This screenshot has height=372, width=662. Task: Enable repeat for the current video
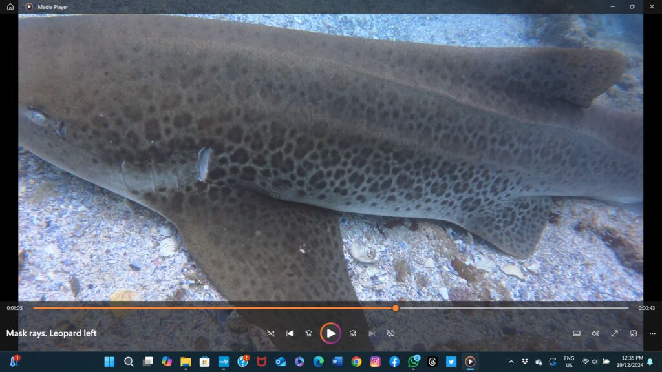click(391, 334)
